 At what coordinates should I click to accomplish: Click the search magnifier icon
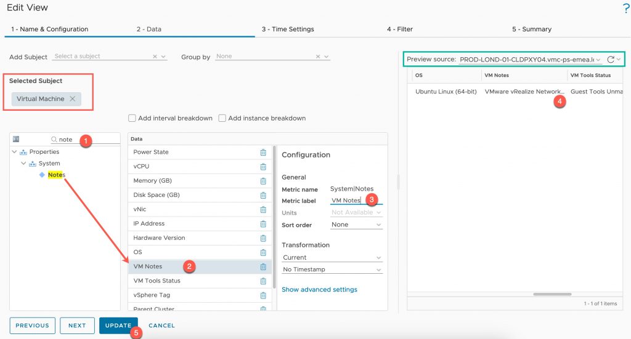[x=54, y=140]
